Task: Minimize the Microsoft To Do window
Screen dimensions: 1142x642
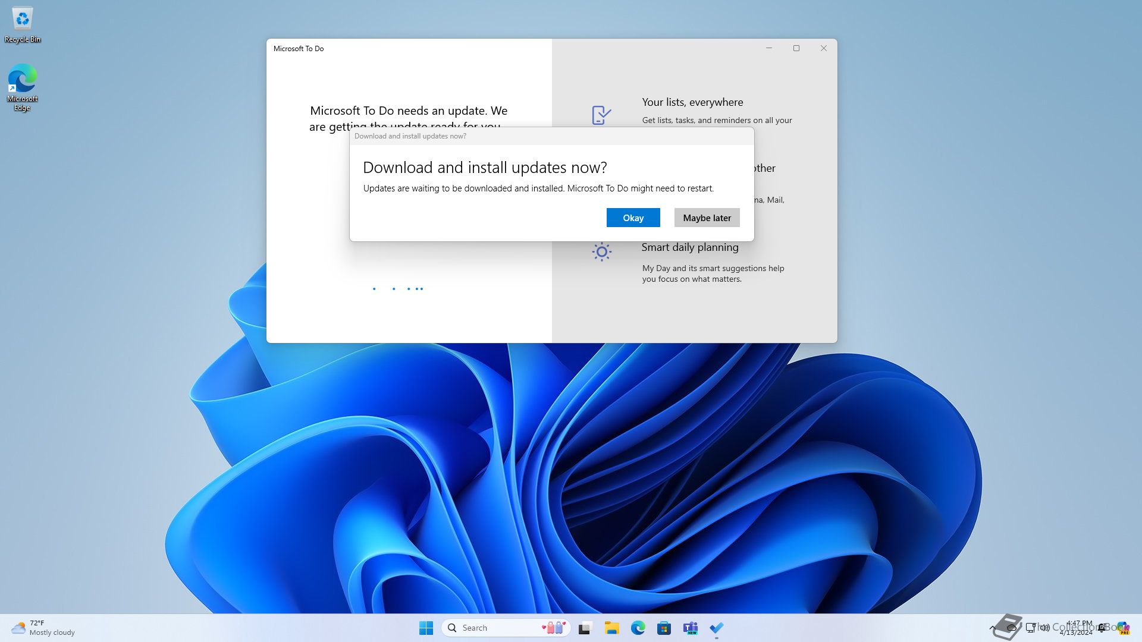Action: pos(769,48)
